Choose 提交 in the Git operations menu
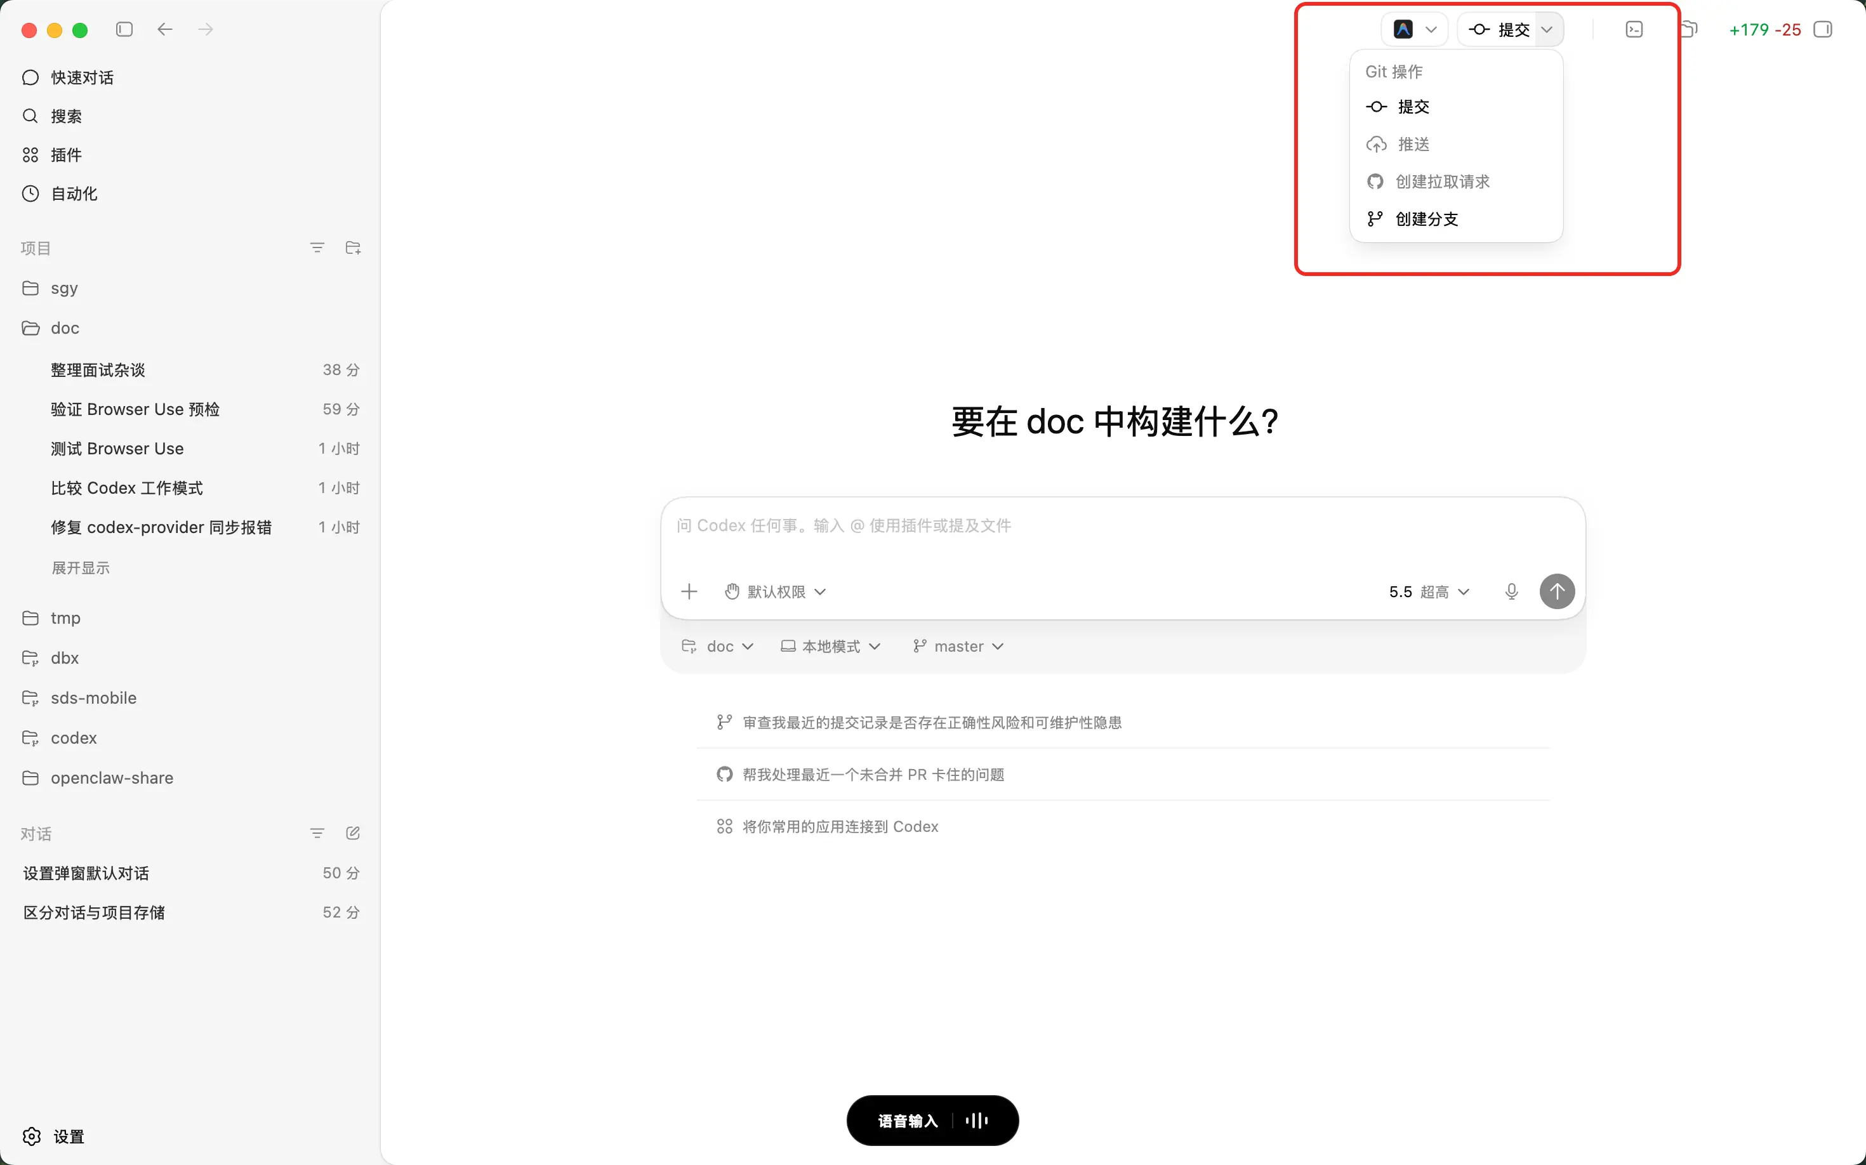The height and width of the screenshot is (1165, 1866). (x=1413, y=107)
